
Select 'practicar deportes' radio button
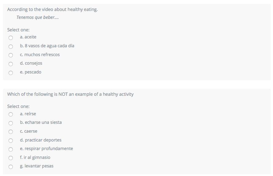11,141
